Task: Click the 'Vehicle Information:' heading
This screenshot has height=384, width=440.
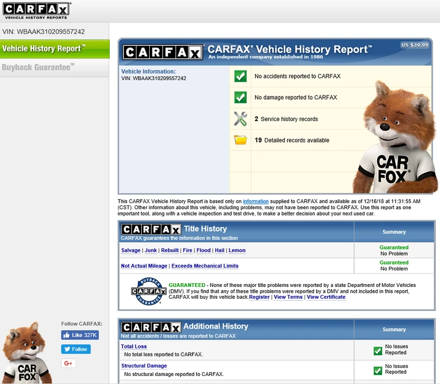Action: point(149,71)
